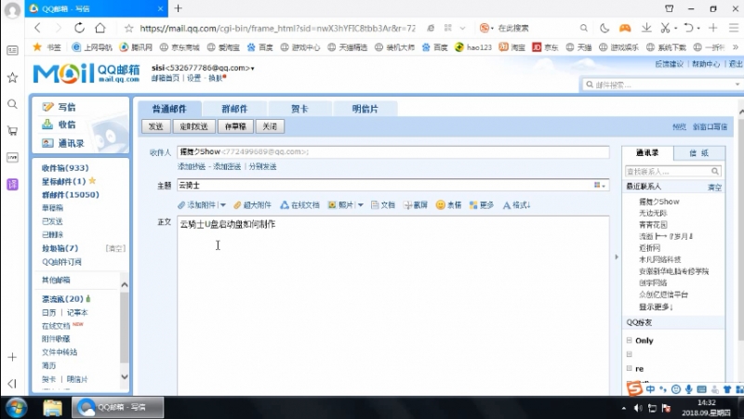This screenshot has width=744, height=419.
Task: Click the search magnifier in browser toolbar
Action: [x=584, y=28]
